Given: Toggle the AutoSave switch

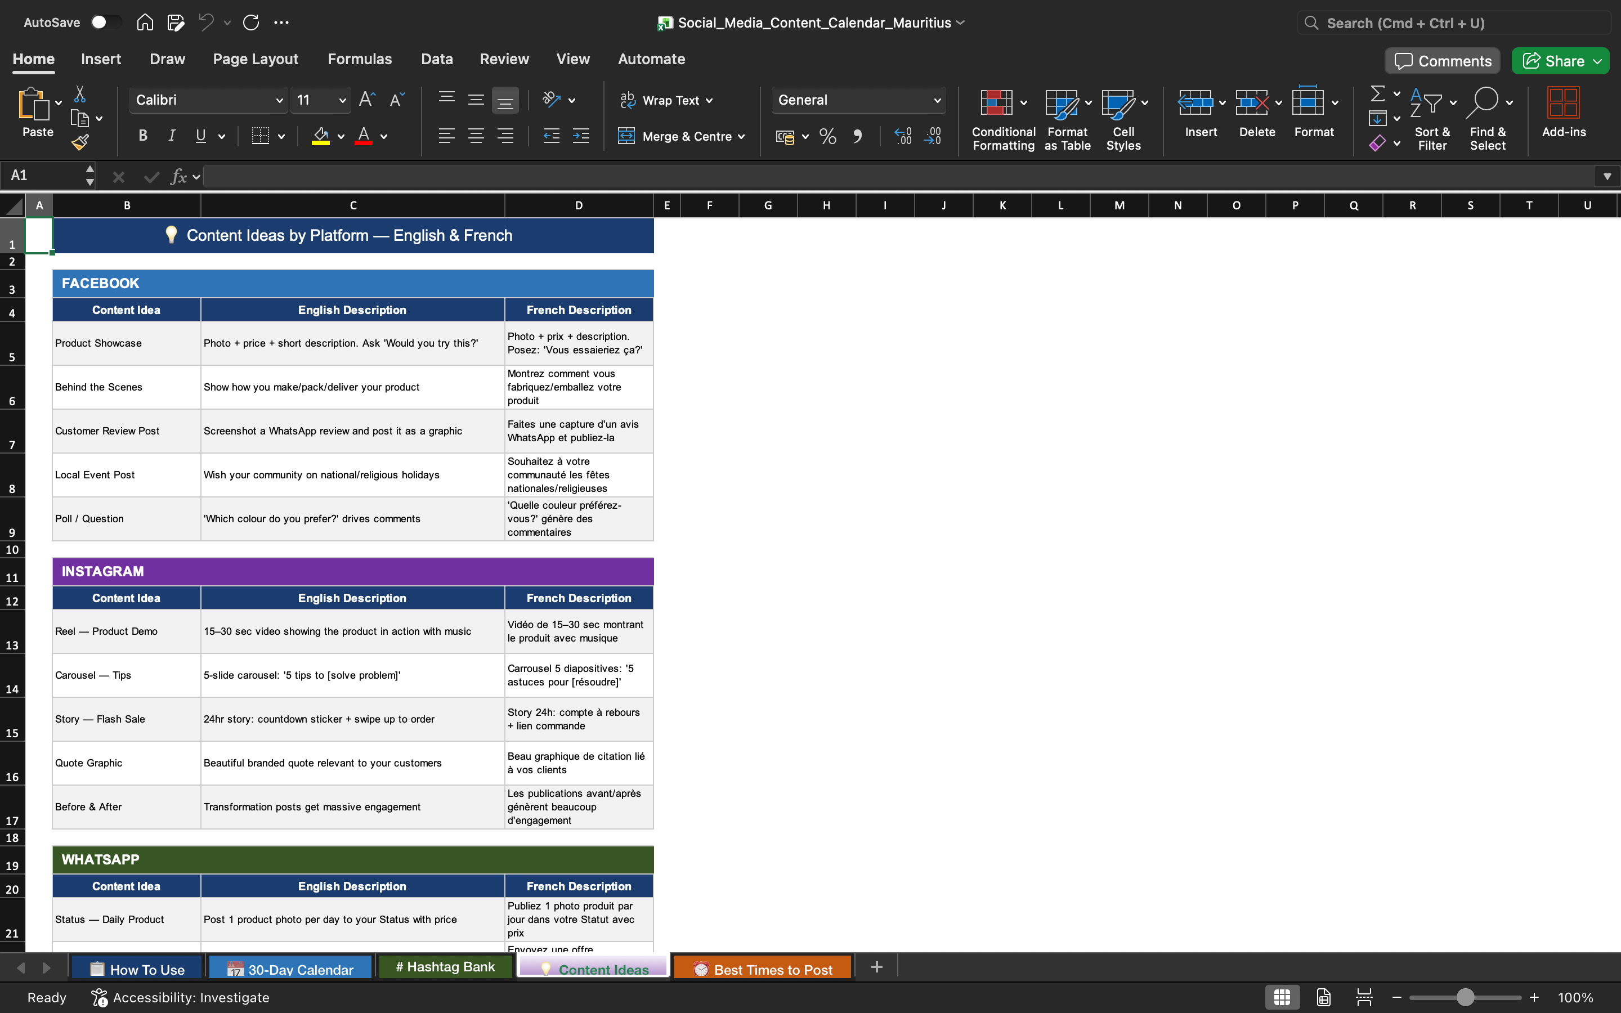Looking at the screenshot, I should point(106,22).
